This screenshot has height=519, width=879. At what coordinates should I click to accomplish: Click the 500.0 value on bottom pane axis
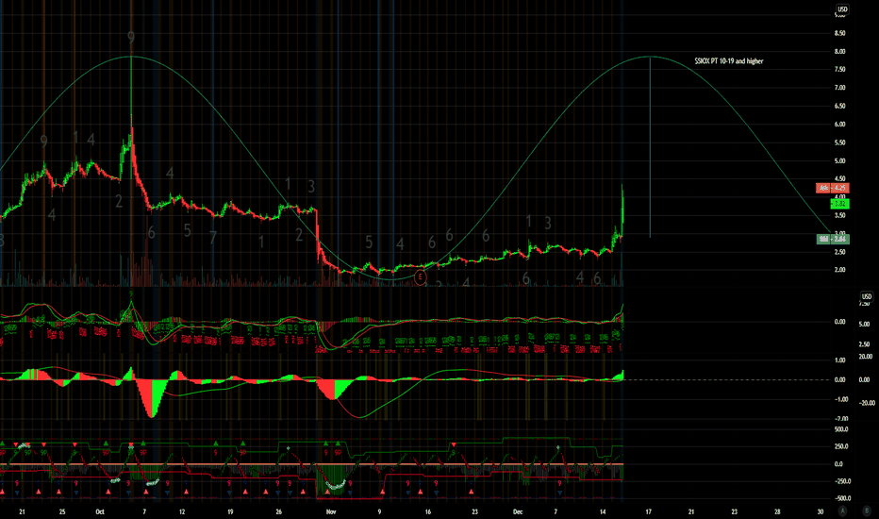[841, 429]
